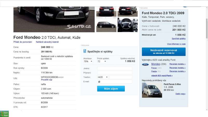
Task: Click the Start button in the taskbar
Action: [4, 114]
